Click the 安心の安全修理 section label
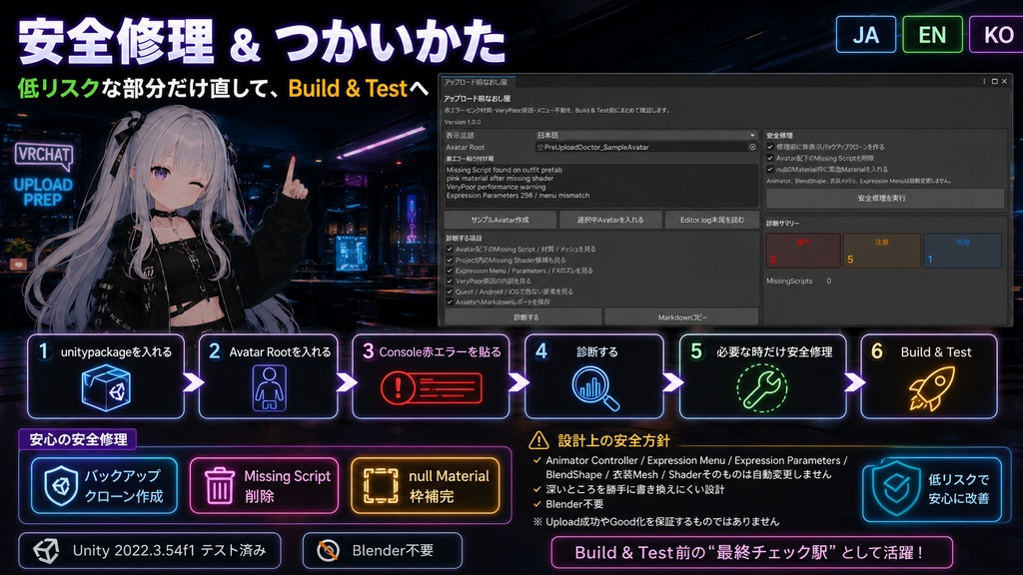This screenshot has width=1023, height=575. pos(78,439)
